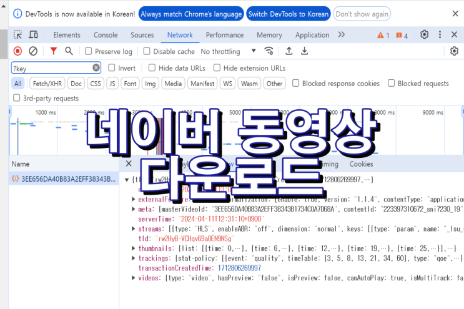Screen dimensions: 464x309
Task: Expand the meta JSON node
Action: 133,209
